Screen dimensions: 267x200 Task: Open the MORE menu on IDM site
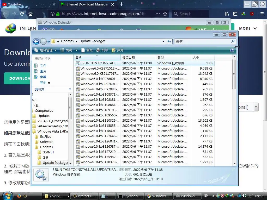coord(248,28)
